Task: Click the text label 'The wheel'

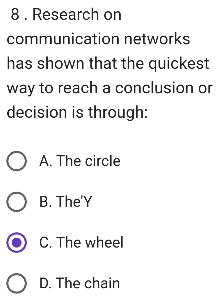Action: coord(92,243)
